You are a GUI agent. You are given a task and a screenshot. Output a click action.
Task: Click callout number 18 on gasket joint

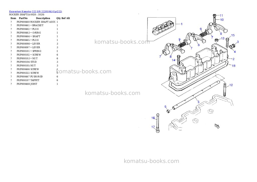pos(234,66)
